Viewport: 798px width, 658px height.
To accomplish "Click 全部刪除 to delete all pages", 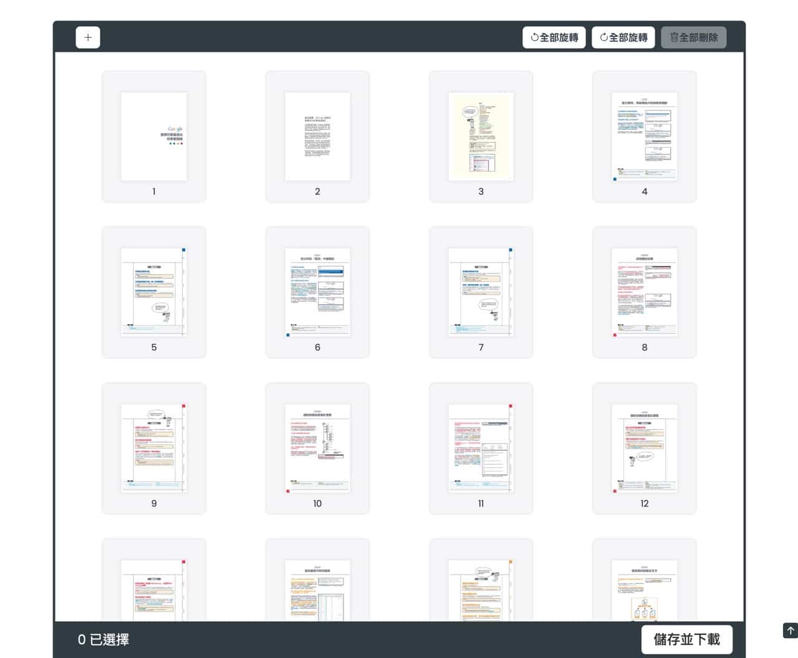I will pyautogui.click(x=694, y=37).
